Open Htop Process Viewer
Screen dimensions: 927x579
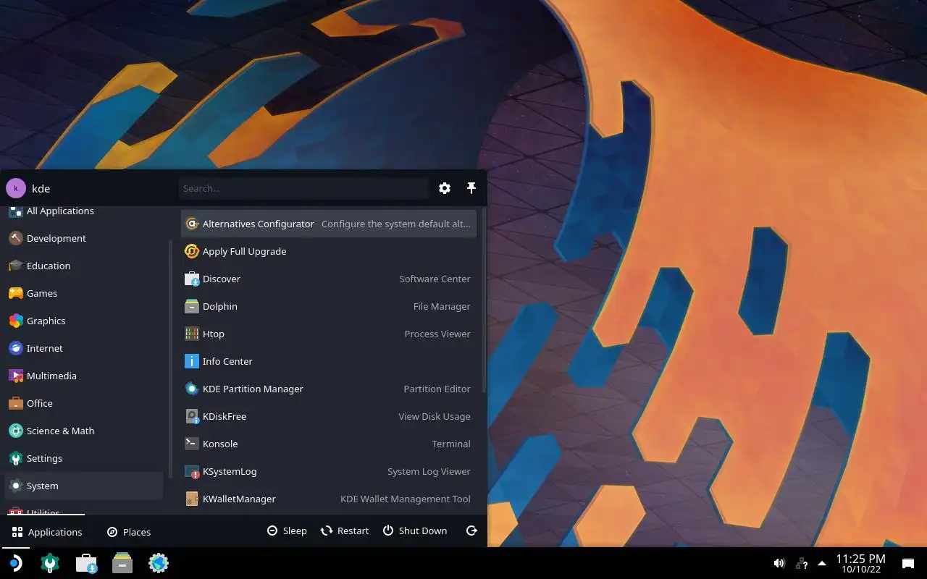(x=329, y=334)
